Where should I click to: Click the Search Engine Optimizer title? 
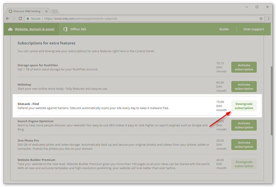[x=35, y=121]
